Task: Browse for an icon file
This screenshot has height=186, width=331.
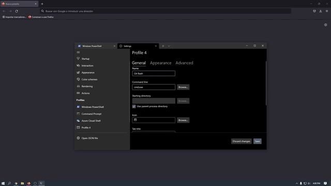Action: coord(183,120)
